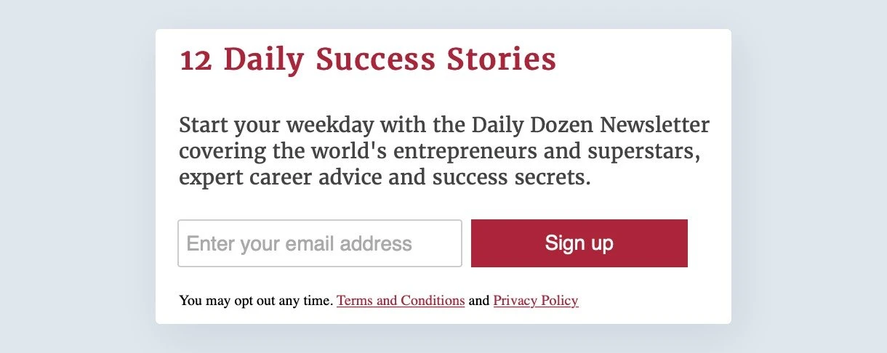
Task: Click the "12 Daily Success Stories" heading
Action: coord(368,60)
